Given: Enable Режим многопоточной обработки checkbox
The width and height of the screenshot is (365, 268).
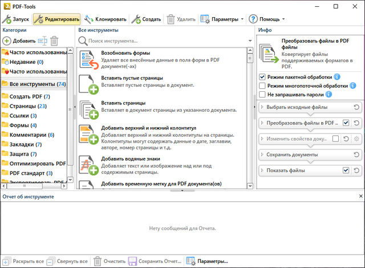Looking at the screenshot, I should (x=262, y=86).
